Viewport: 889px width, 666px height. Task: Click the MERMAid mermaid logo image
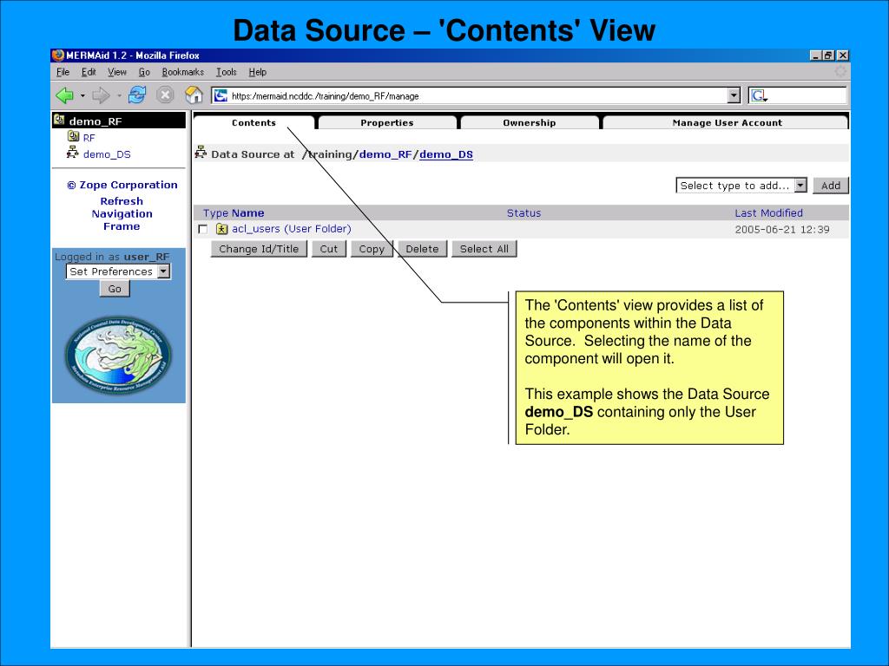[118, 355]
